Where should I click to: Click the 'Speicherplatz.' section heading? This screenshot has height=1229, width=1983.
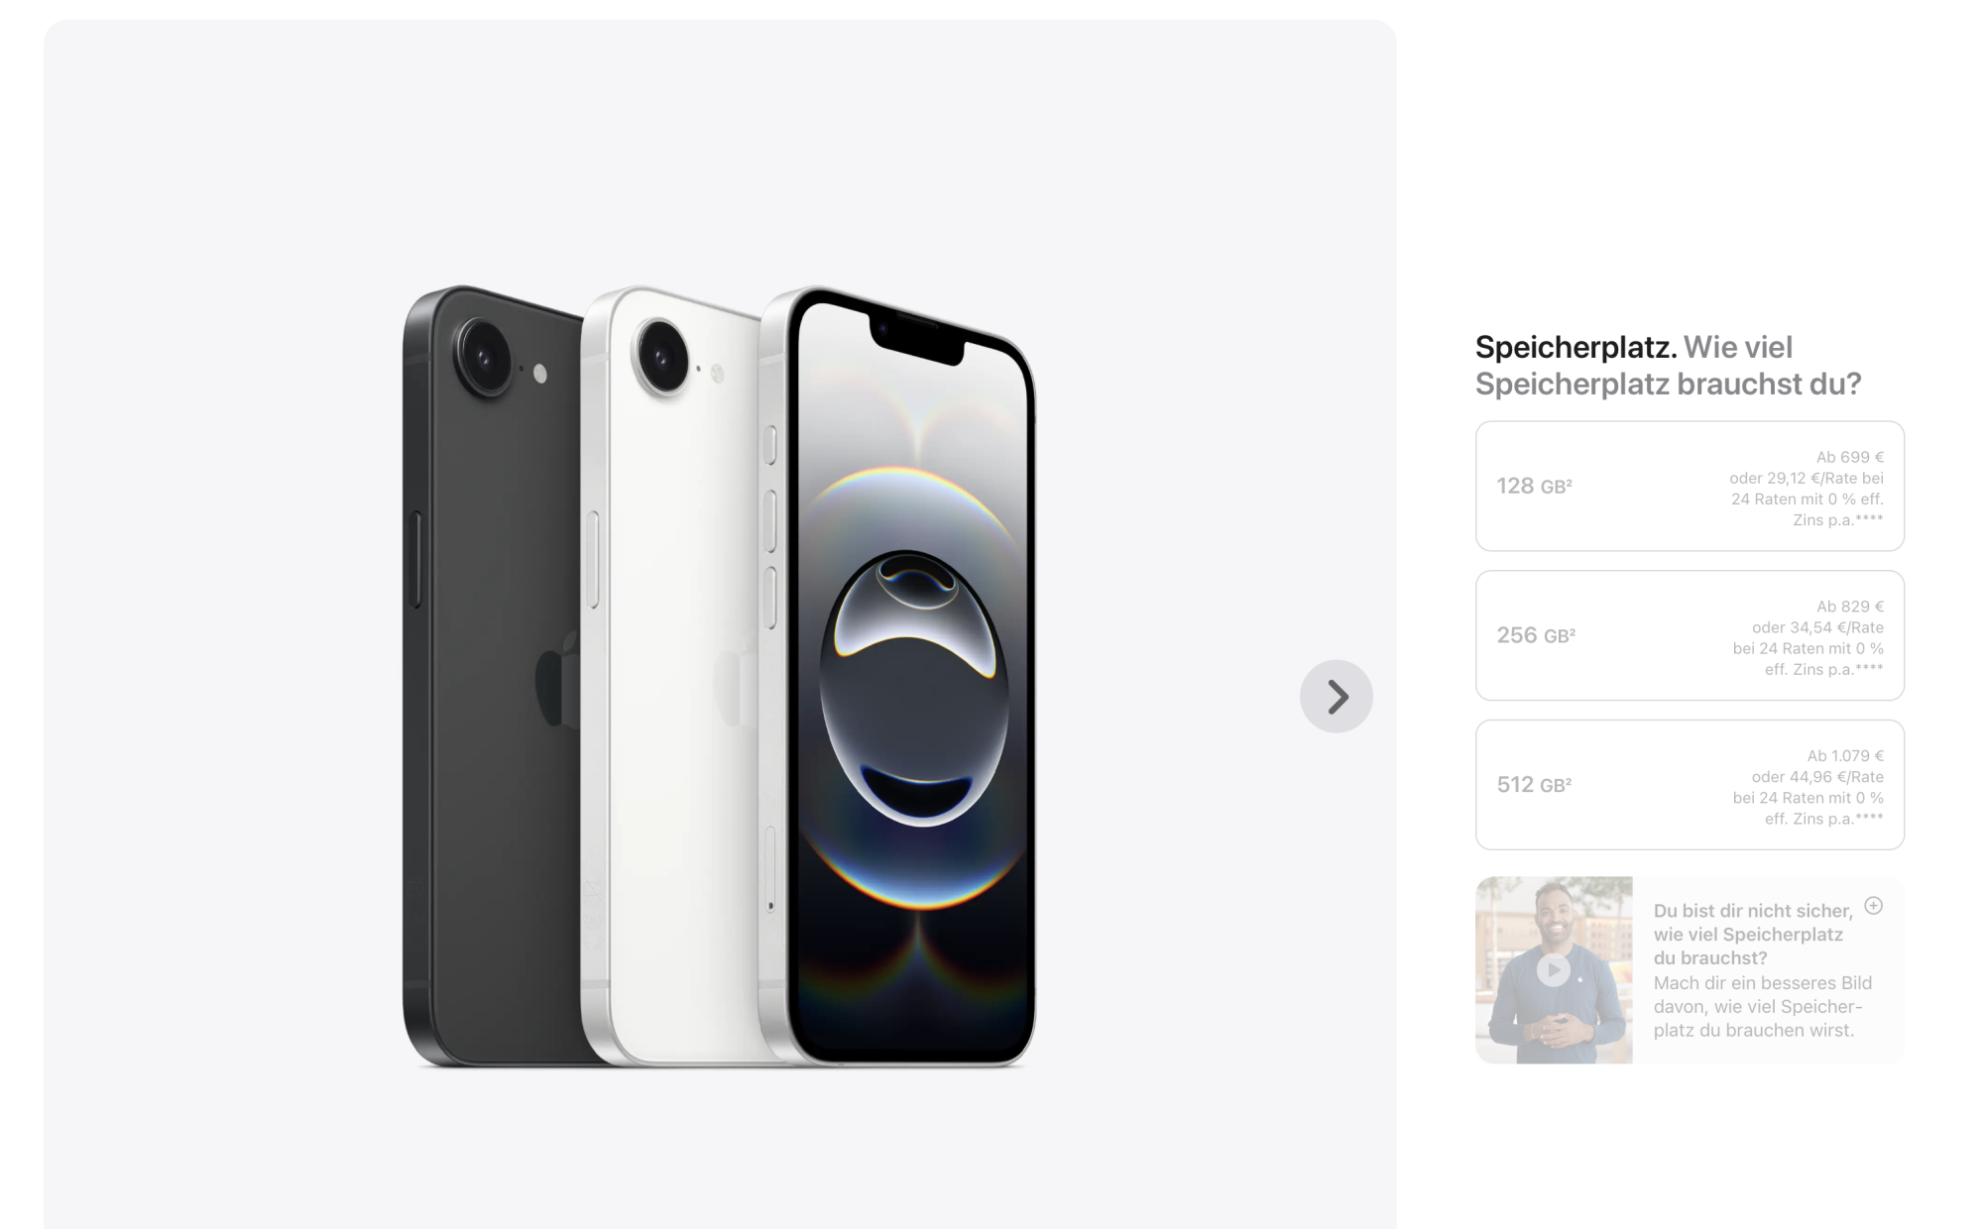(x=1575, y=347)
